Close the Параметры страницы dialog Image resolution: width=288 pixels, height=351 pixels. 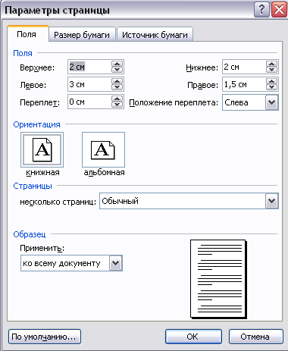tap(279, 10)
